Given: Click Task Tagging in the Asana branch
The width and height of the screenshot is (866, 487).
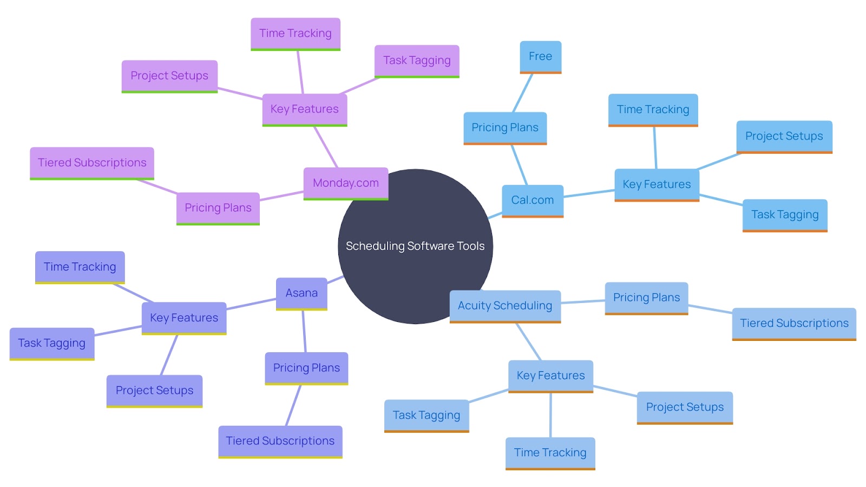Looking at the screenshot, I should tap(52, 344).
